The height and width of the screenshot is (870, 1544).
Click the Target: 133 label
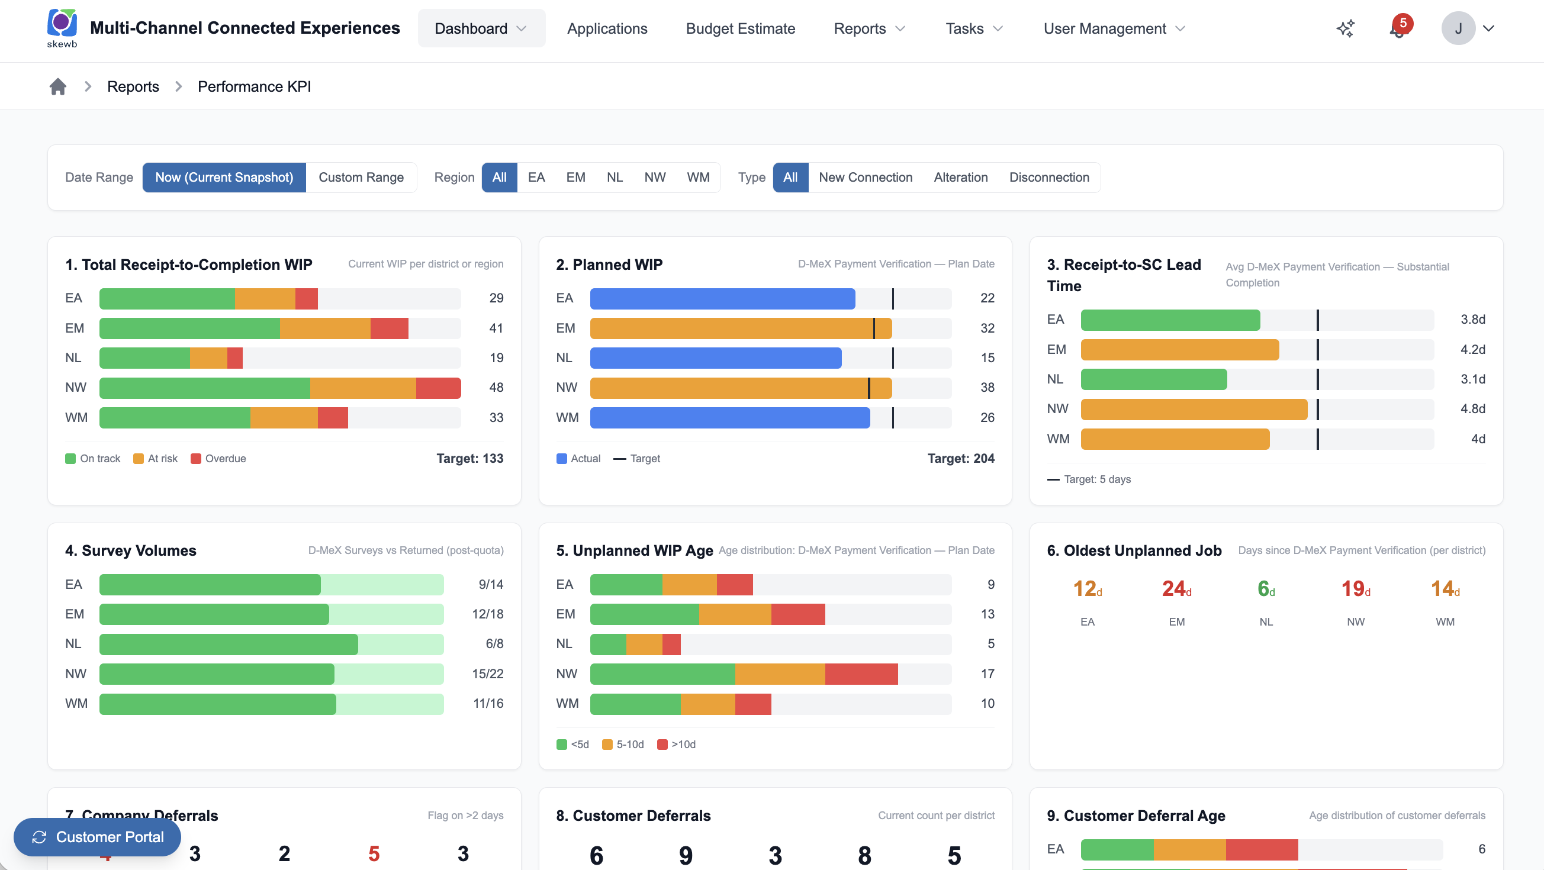point(470,459)
